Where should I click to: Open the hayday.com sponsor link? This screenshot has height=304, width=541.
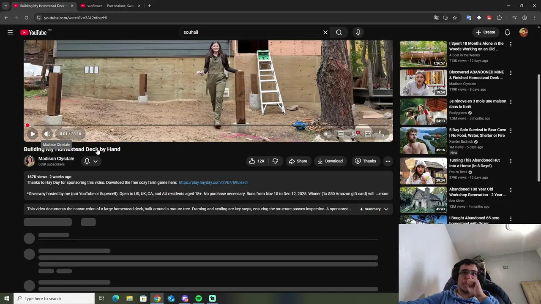213,182
